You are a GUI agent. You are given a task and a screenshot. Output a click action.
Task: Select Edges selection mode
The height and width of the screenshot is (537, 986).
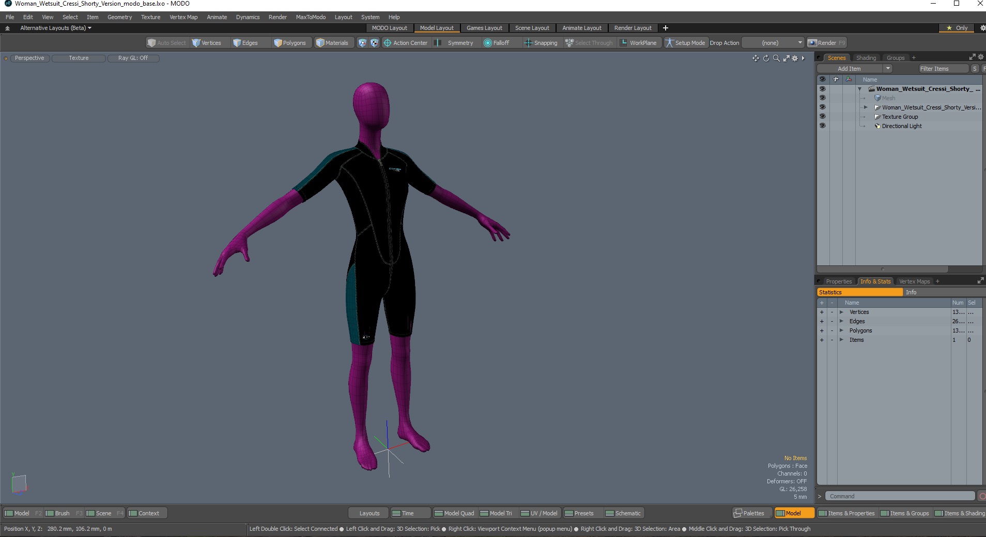coord(245,43)
